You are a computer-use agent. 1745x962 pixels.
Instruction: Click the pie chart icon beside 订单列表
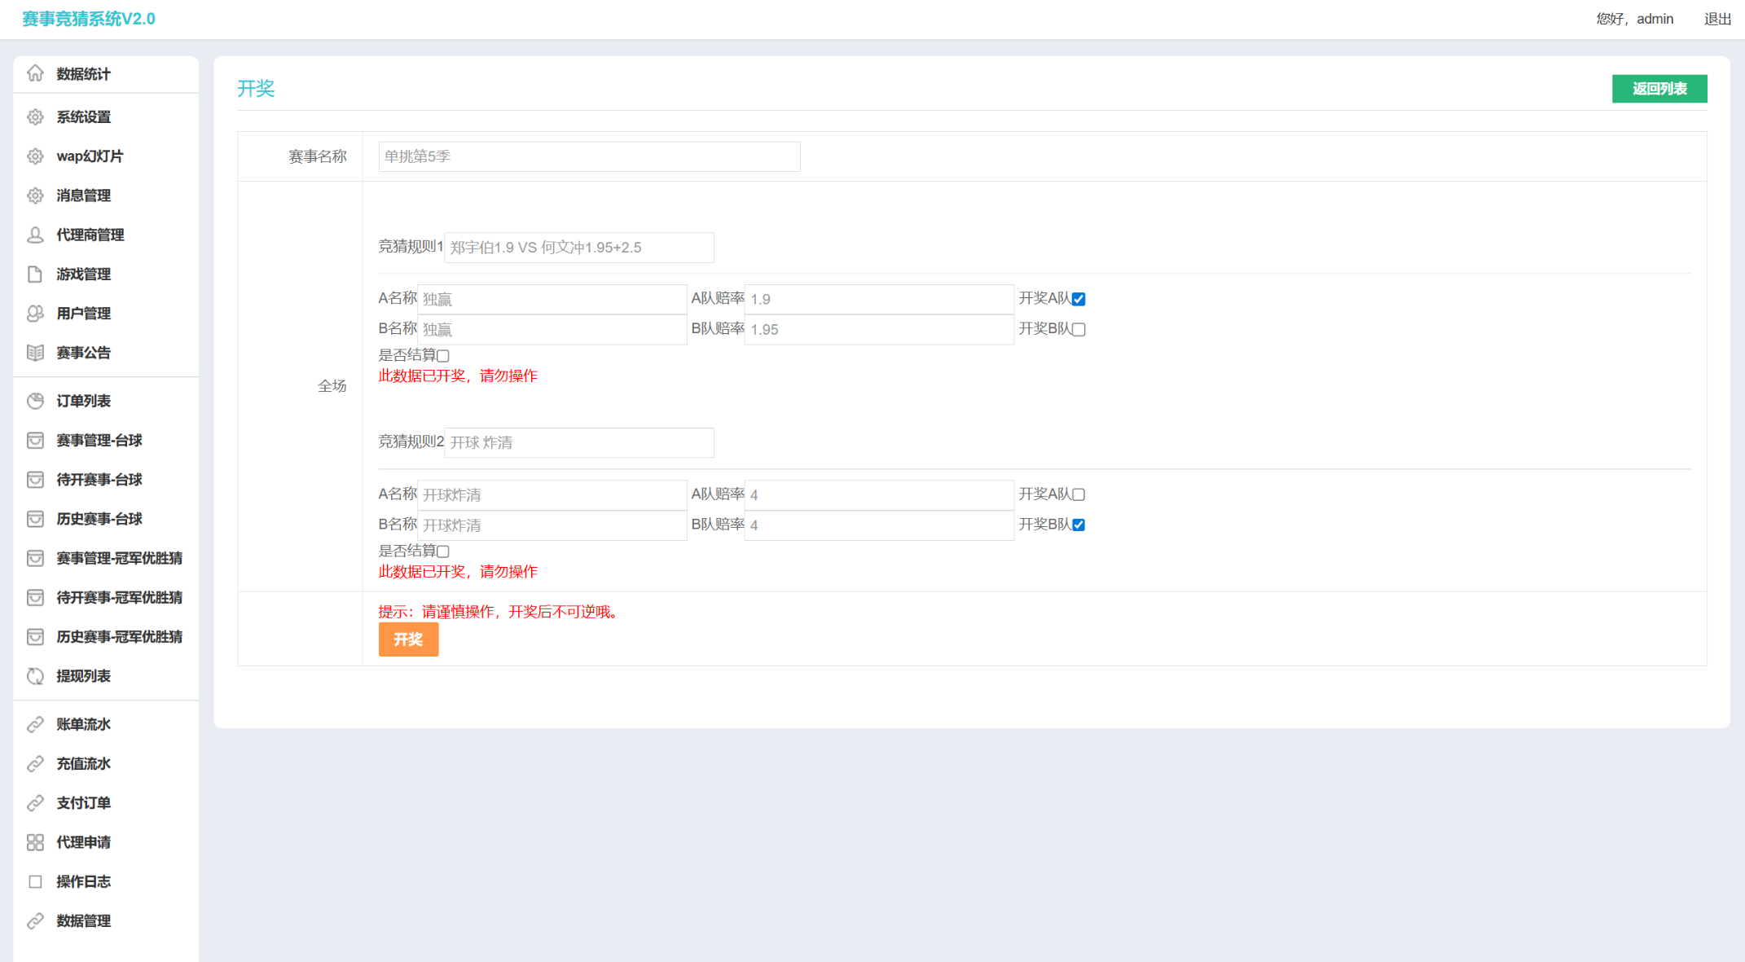(35, 401)
